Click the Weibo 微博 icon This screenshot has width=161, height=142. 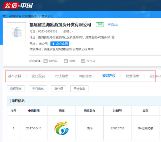66,61
